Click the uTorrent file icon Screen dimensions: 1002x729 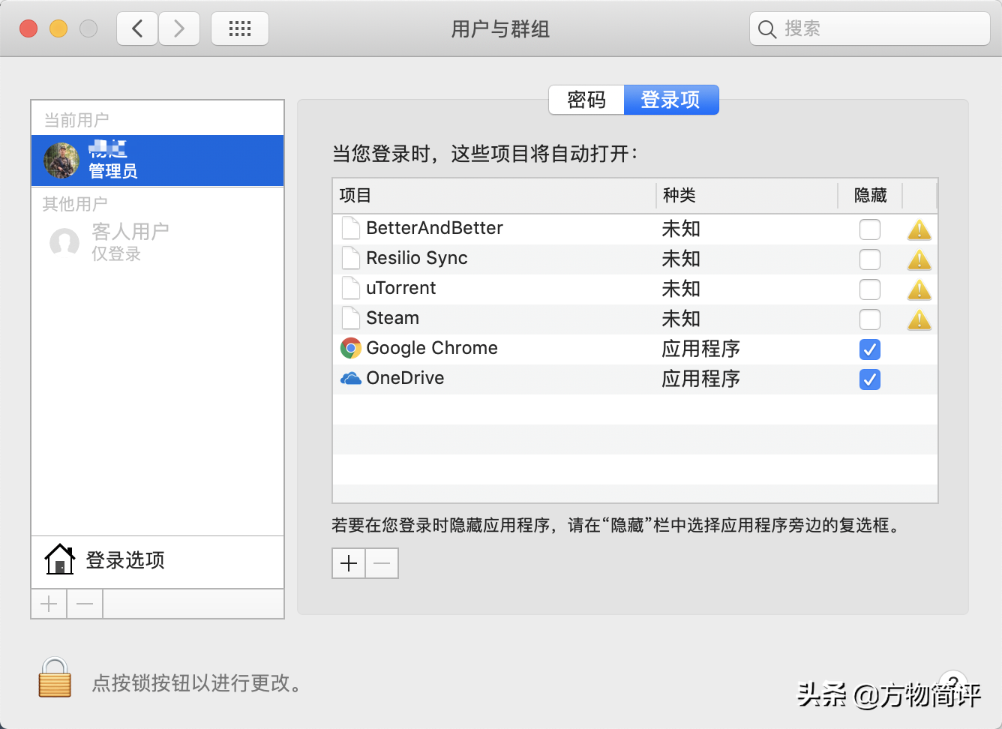click(x=350, y=288)
